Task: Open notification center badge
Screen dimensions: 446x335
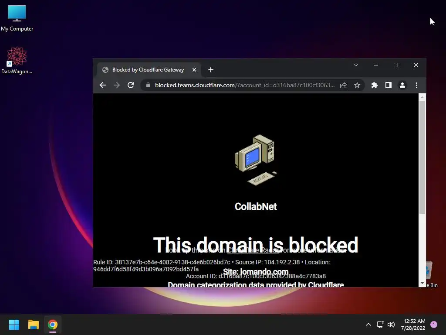Action: point(434,325)
